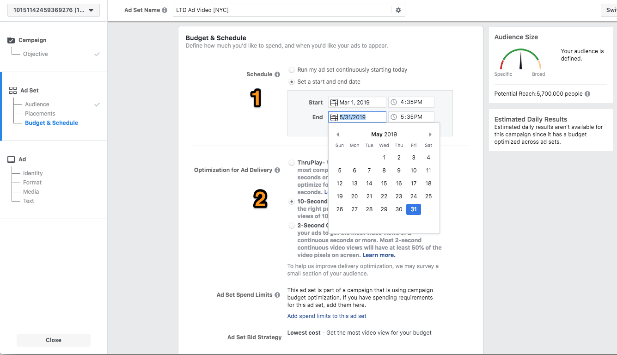Select ThruPlay optimization option
The height and width of the screenshot is (355, 617).
(x=292, y=163)
